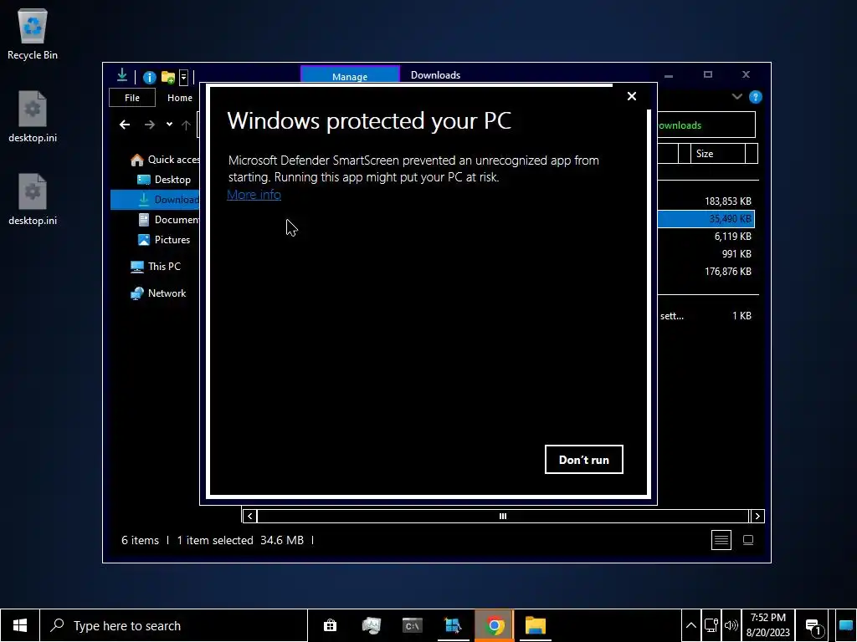Click the Search Downloads field
This screenshot has height=642, width=857.
click(x=706, y=125)
